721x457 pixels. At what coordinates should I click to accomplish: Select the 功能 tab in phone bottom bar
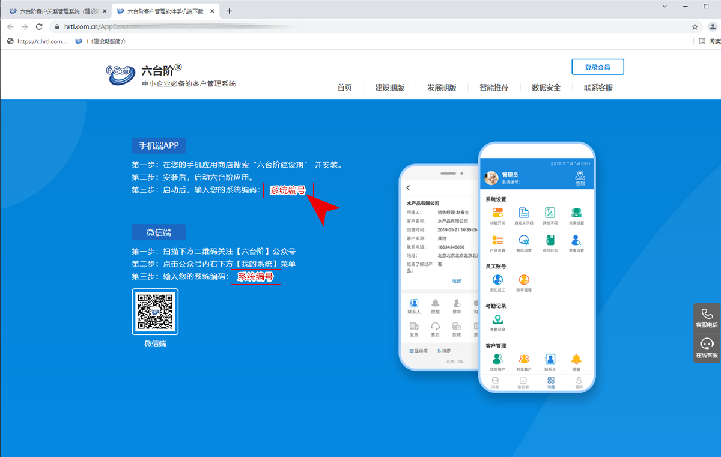click(x=551, y=383)
